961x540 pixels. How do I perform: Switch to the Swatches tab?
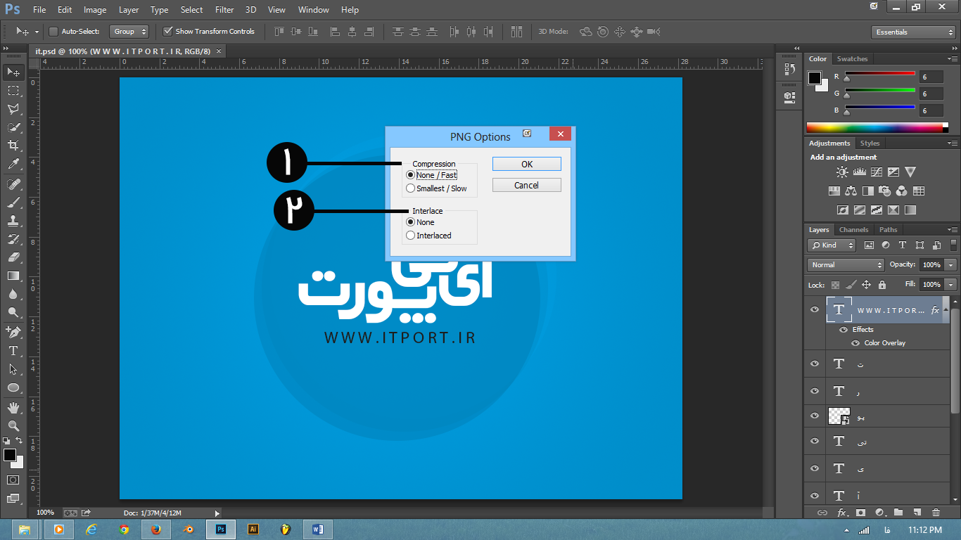(x=852, y=59)
